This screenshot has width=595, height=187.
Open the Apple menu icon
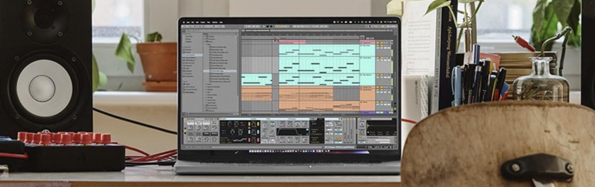click(x=184, y=22)
